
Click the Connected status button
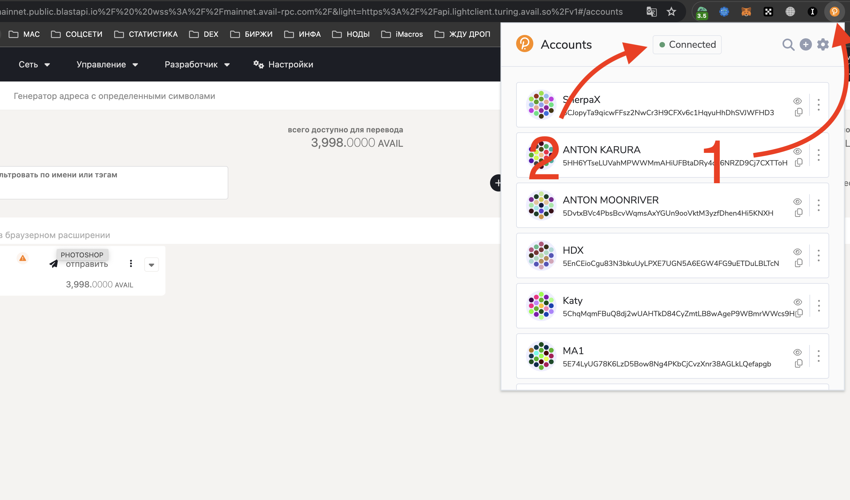tap(687, 44)
